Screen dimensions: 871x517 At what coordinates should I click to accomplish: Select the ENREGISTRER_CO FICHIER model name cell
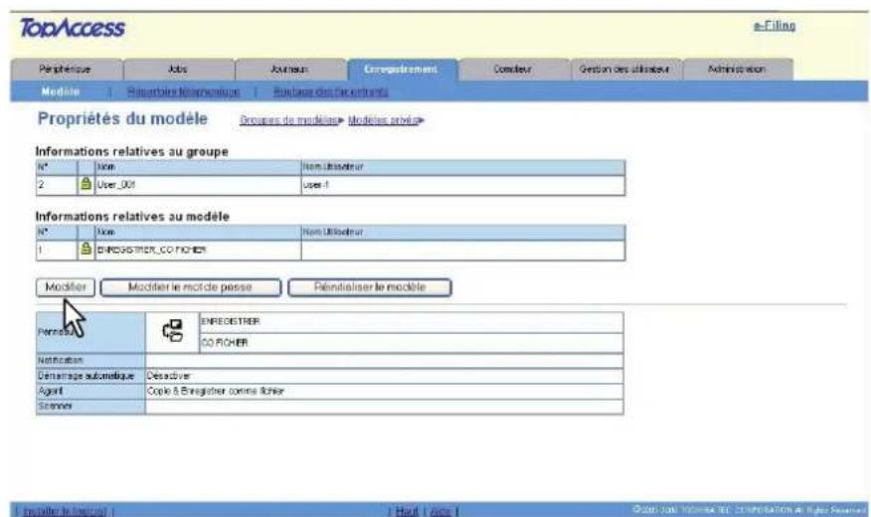(198, 250)
